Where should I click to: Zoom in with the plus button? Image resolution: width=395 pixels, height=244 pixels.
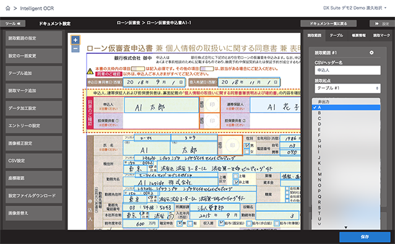pos(76,40)
